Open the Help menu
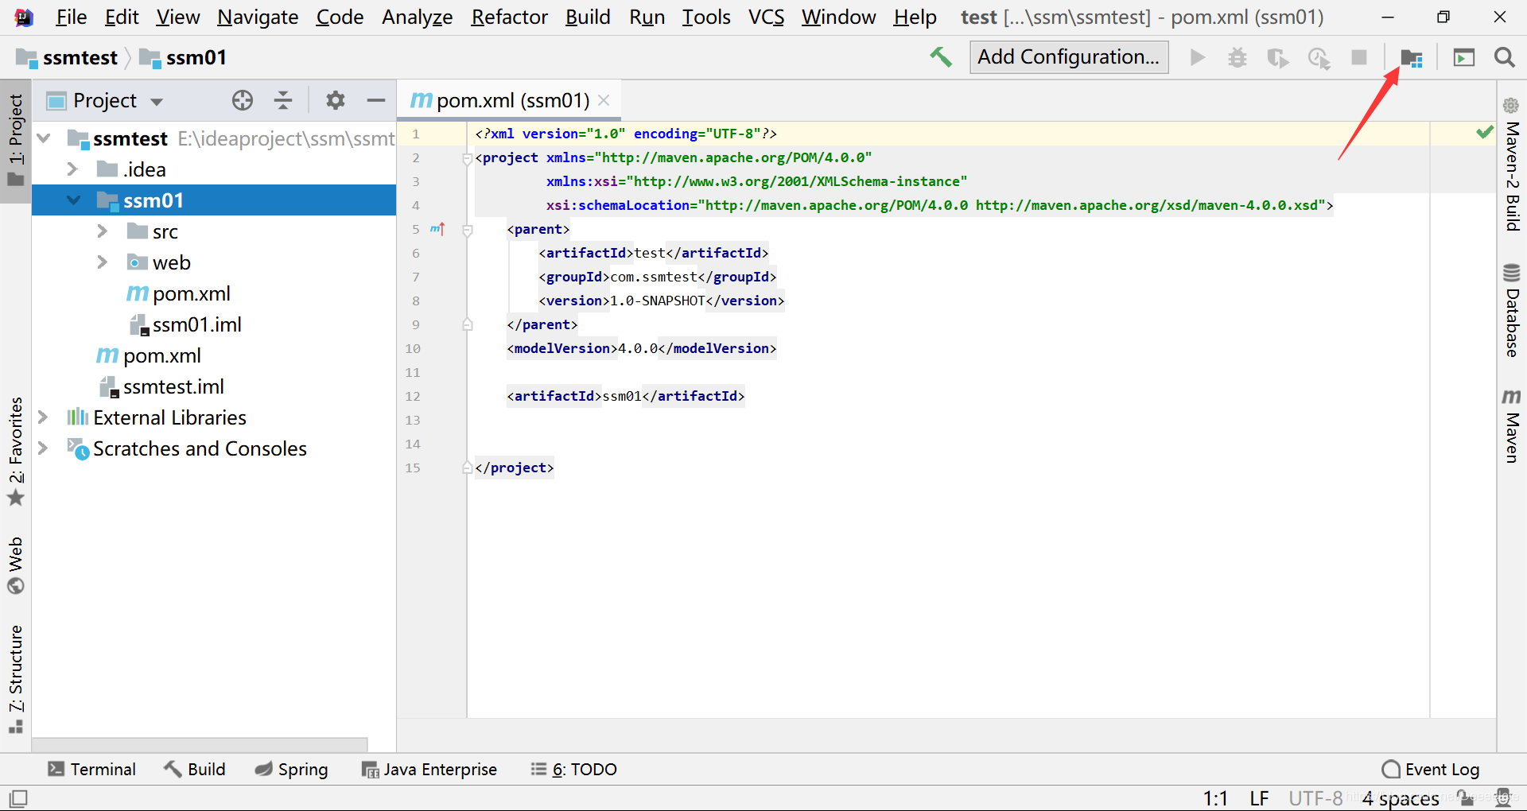Screen dimensions: 1527x811 point(915,17)
